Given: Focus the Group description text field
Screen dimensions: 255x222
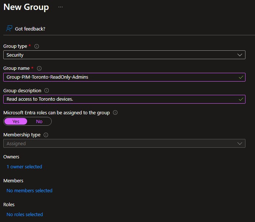Looking at the screenshot, I should click(121, 99).
